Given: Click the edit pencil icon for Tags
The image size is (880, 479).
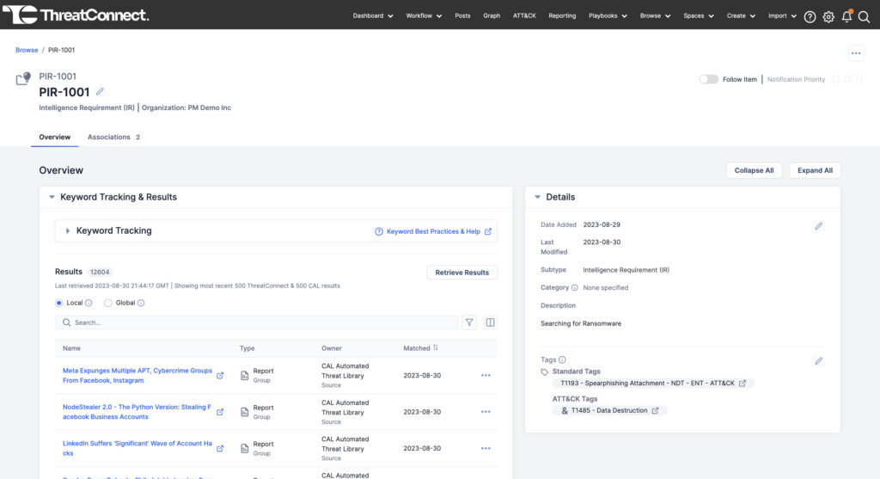Looking at the screenshot, I should [818, 361].
